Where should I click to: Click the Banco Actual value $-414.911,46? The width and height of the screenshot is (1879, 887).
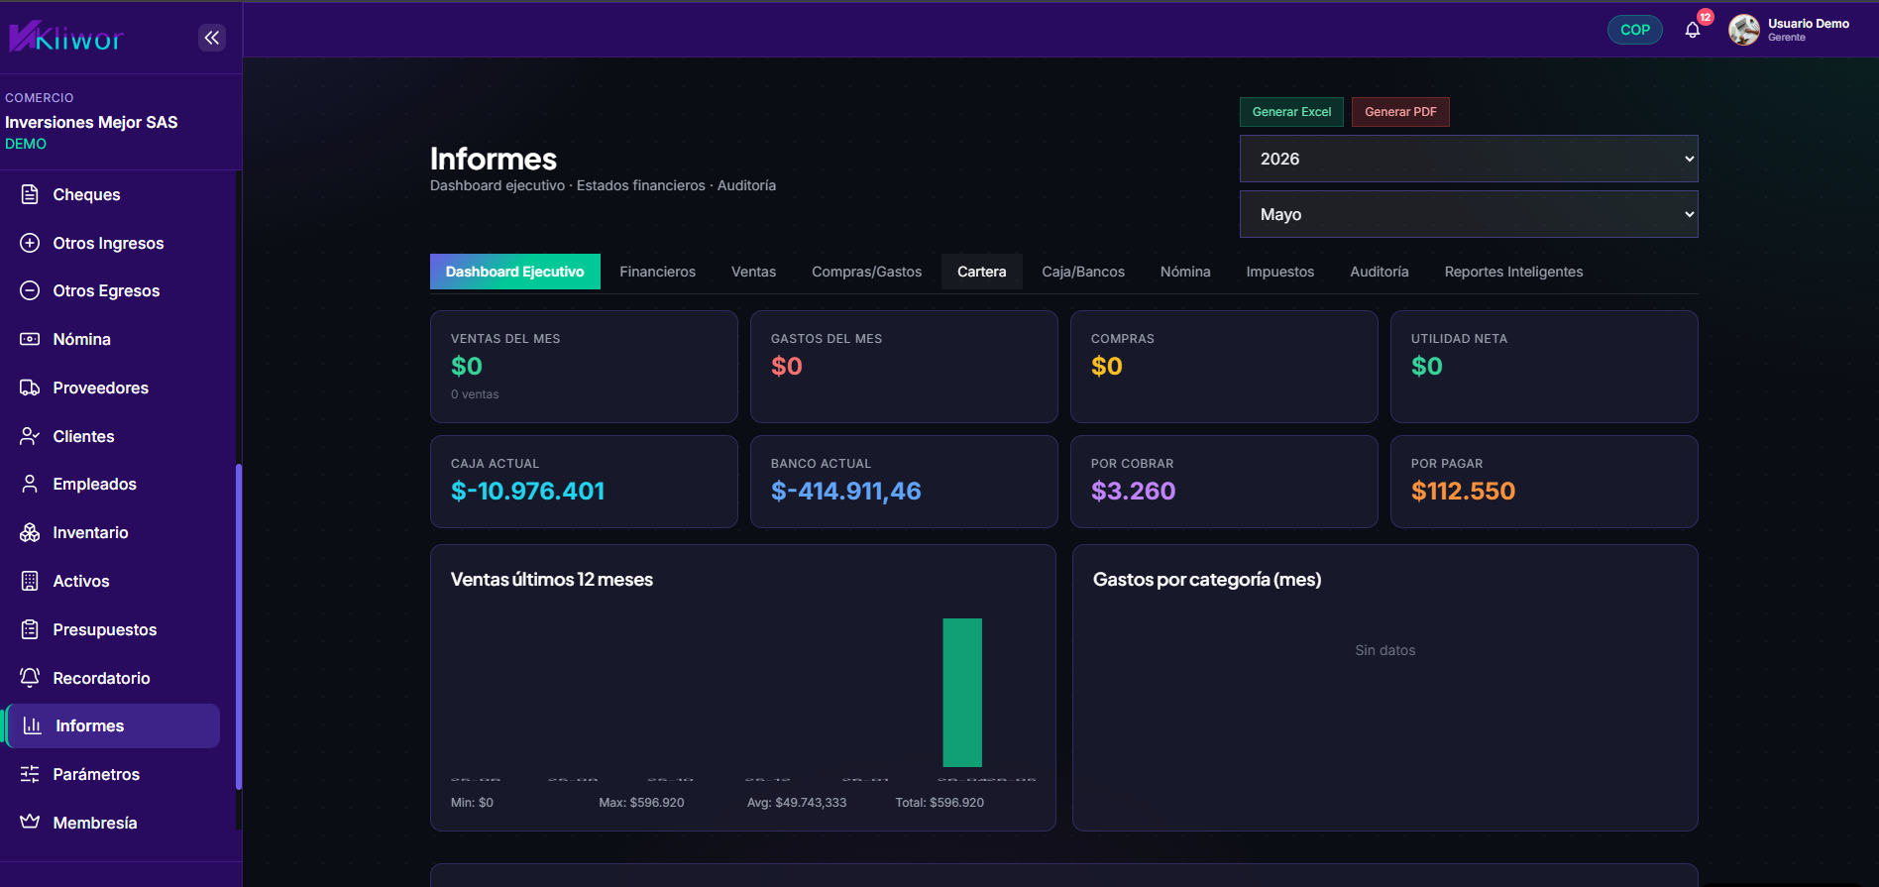pyautogui.click(x=846, y=491)
